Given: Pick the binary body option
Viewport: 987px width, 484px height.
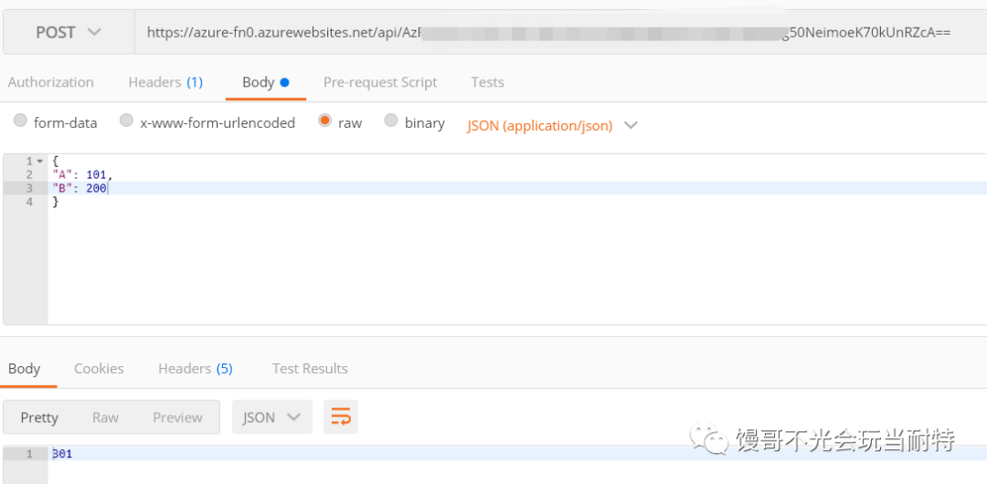Looking at the screenshot, I should tap(391, 121).
